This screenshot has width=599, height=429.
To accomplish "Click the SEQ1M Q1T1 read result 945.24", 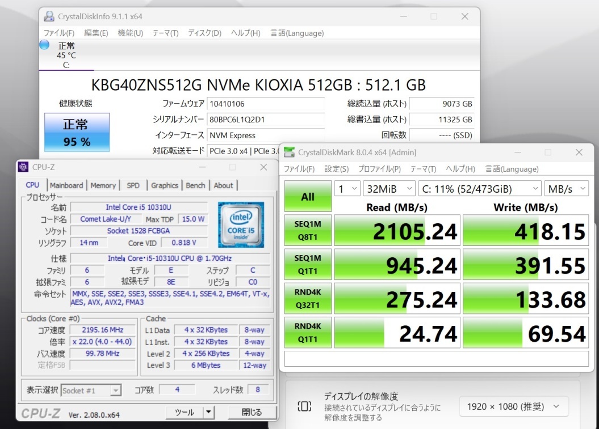I will [397, 264].
